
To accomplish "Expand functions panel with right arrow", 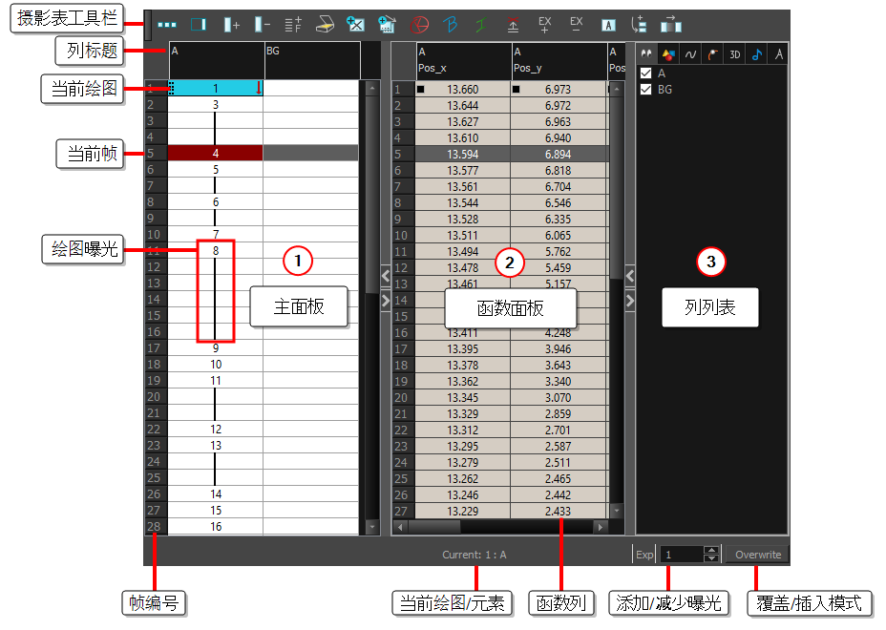I will [x=386, y=300].
